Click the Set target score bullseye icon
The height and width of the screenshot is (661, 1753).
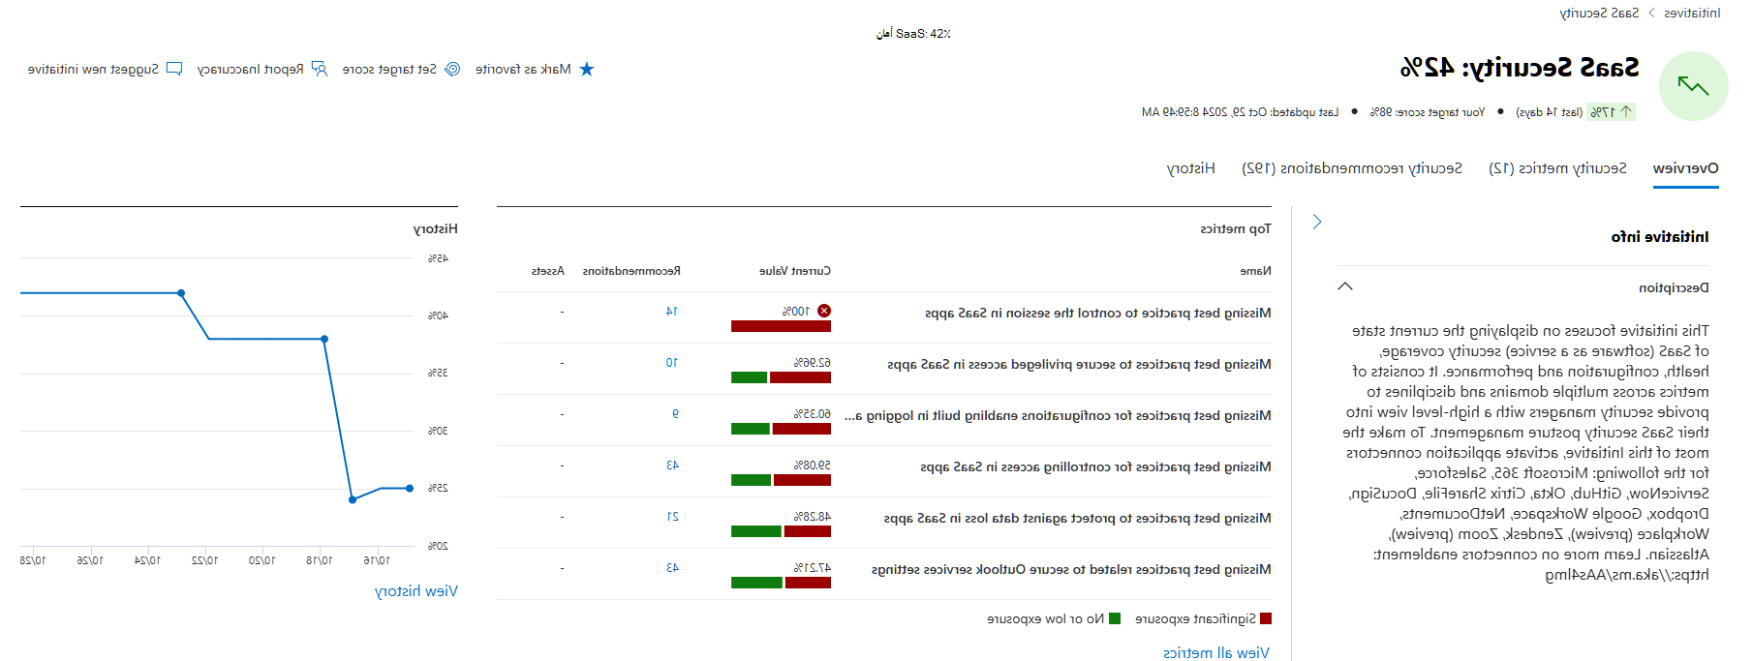(452, 70)
